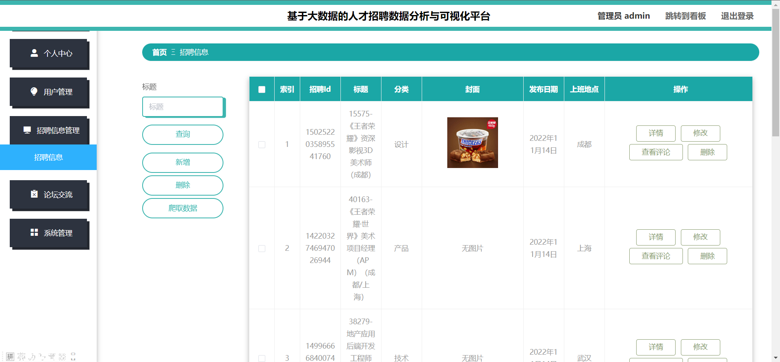Toggle the select-all checkbox in table header
780x362 pixels.
(x=262, y=89)
